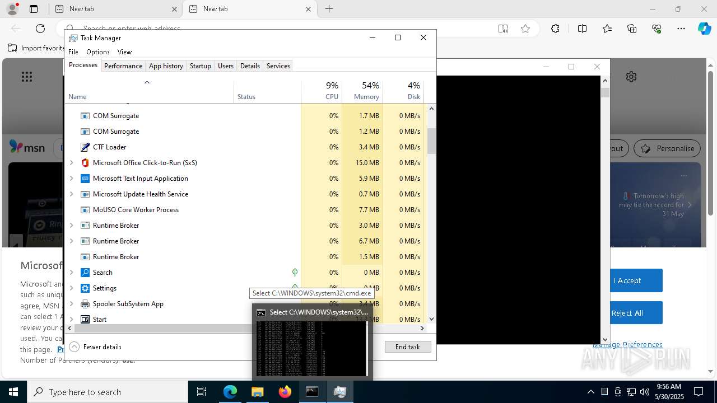Expand the Search process group
717x403 pixels.
(71, 273)
